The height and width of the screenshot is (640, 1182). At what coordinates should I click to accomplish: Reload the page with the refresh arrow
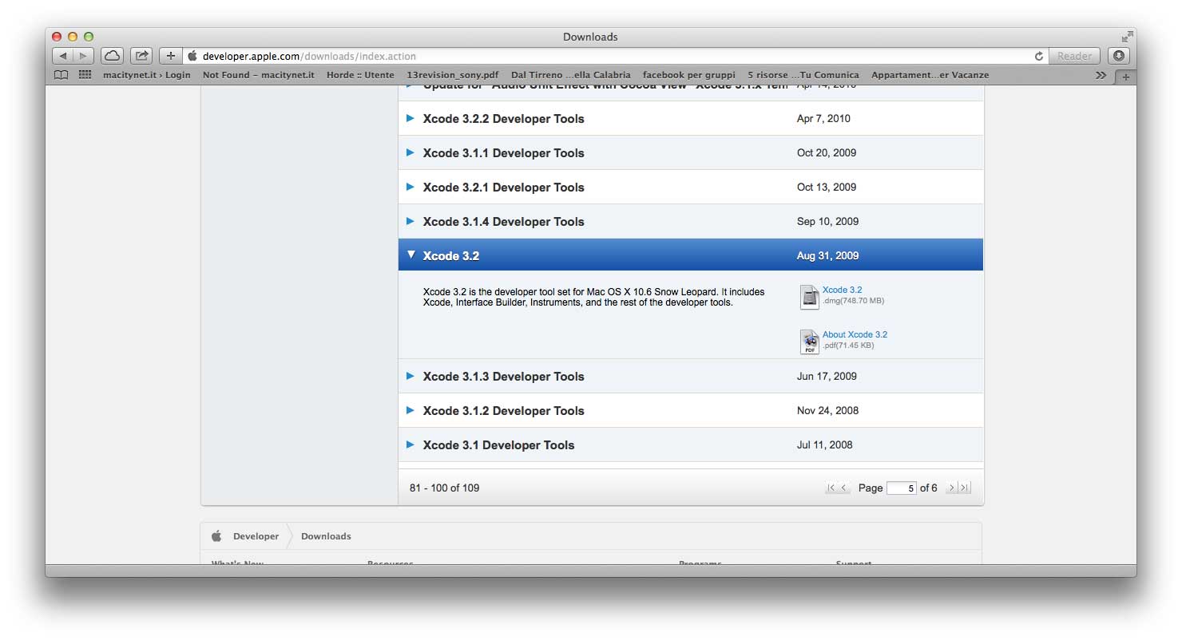tap(1038, 56)
